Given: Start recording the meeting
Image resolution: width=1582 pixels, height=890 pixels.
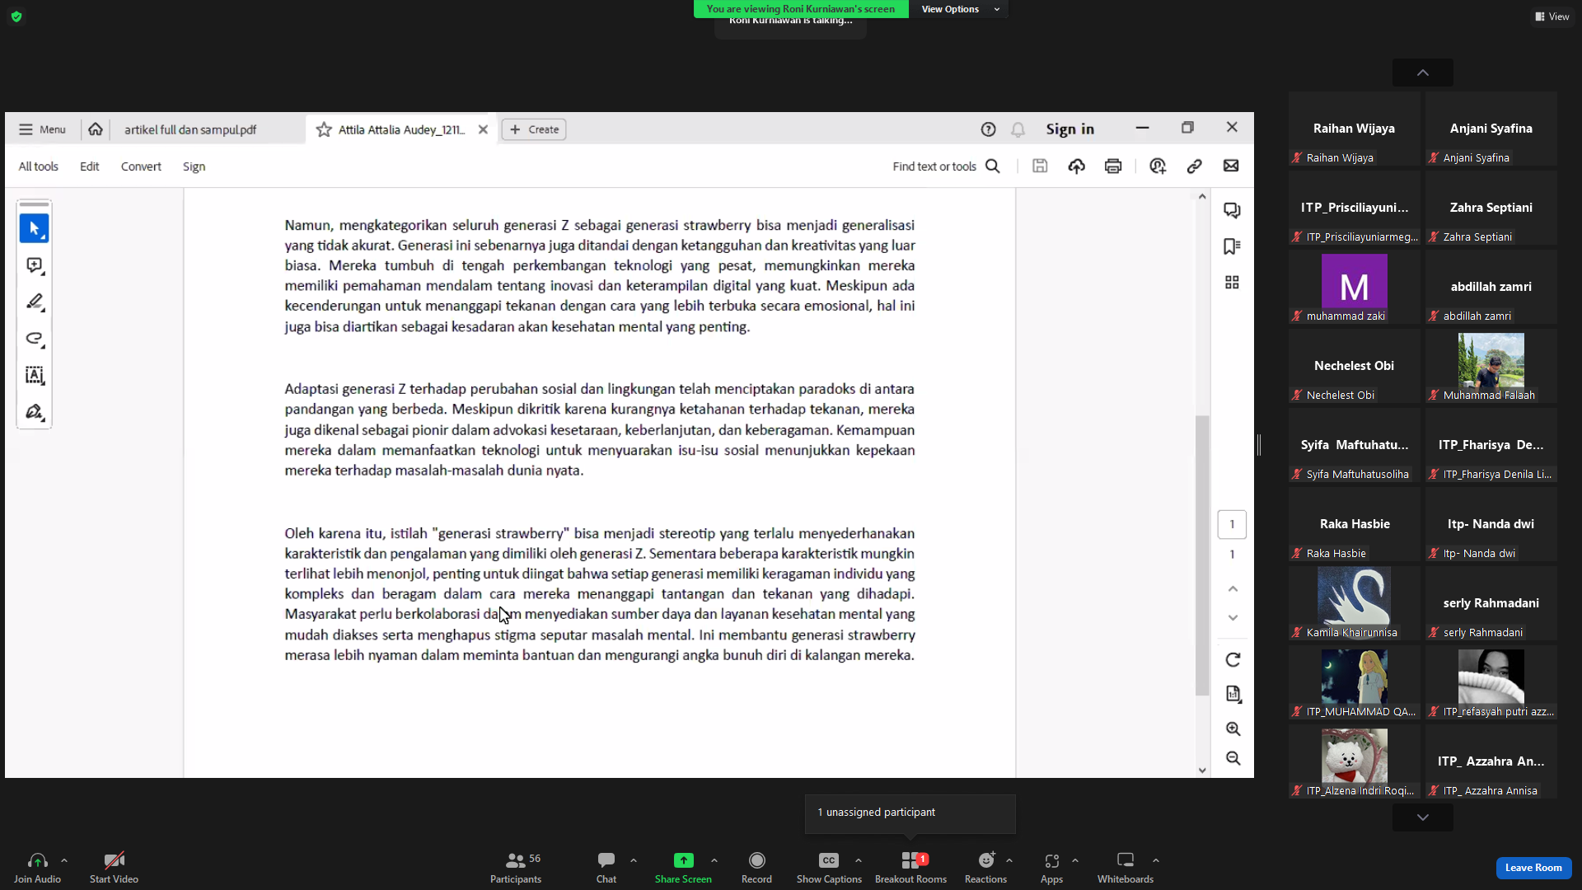Looking at the screenshot, I should pyautogui.click(x=756, y=868).
